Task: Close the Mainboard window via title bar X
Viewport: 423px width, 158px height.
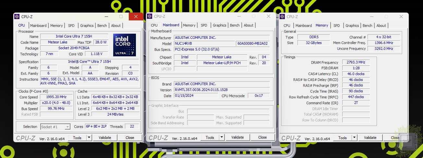Action: 268,16
